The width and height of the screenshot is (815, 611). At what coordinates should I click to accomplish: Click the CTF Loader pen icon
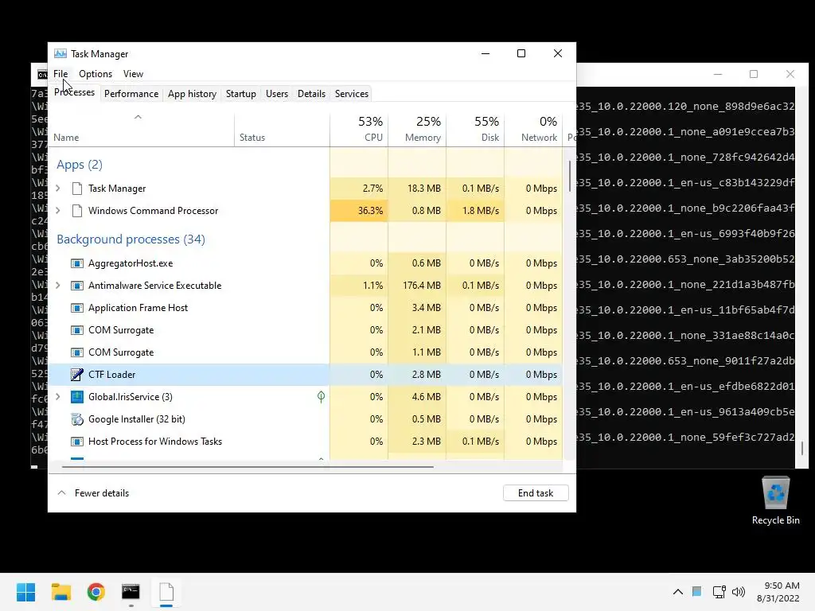tap(77, 375)
